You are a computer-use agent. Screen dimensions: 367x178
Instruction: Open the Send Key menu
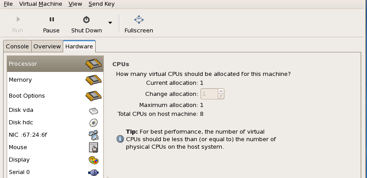pos(102,4)
